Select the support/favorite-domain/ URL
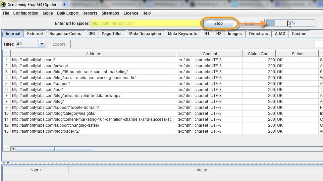The image size is (323, 181). [x=55, y=108]
